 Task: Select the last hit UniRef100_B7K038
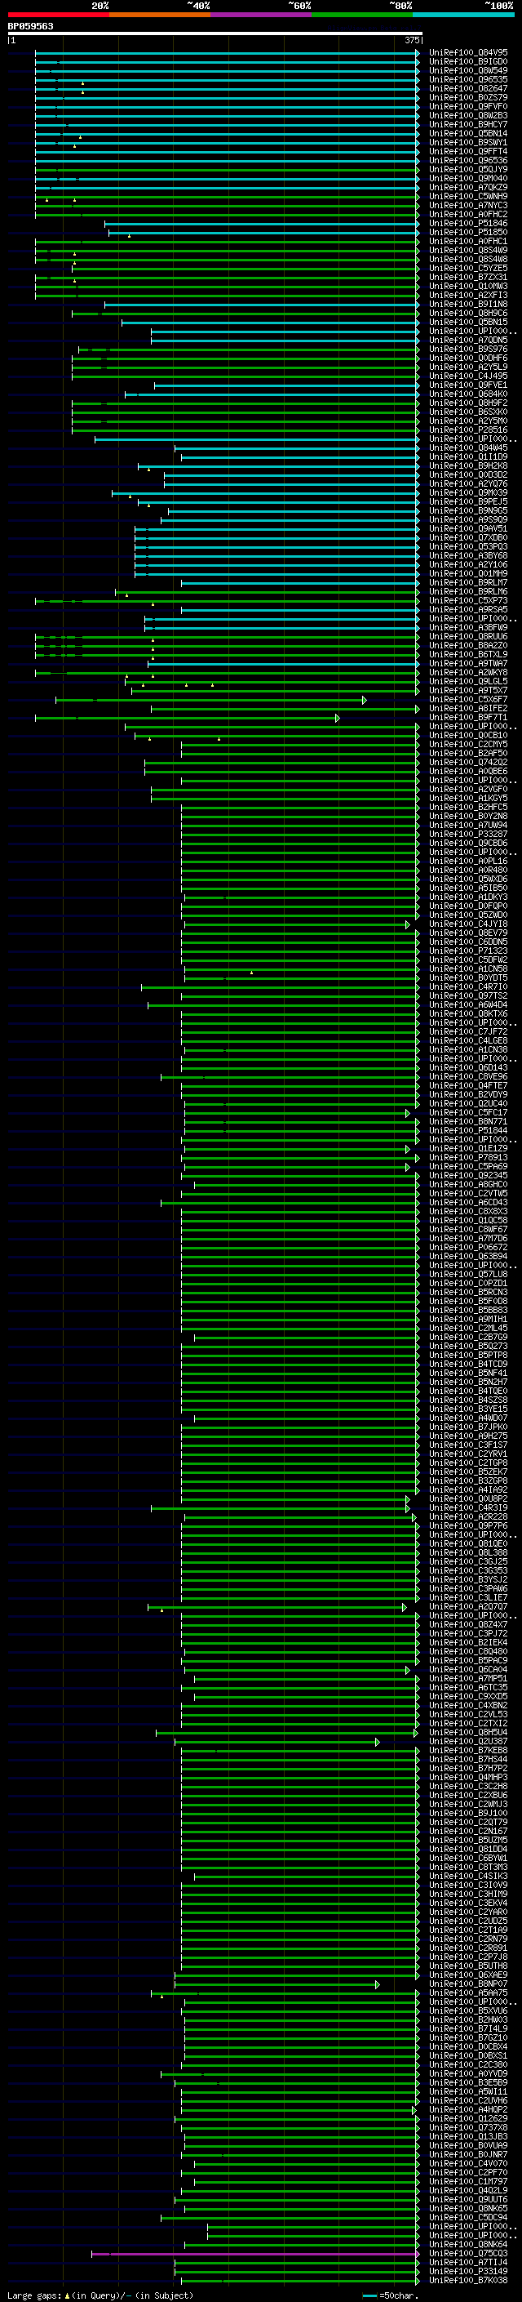(468, 2281)
